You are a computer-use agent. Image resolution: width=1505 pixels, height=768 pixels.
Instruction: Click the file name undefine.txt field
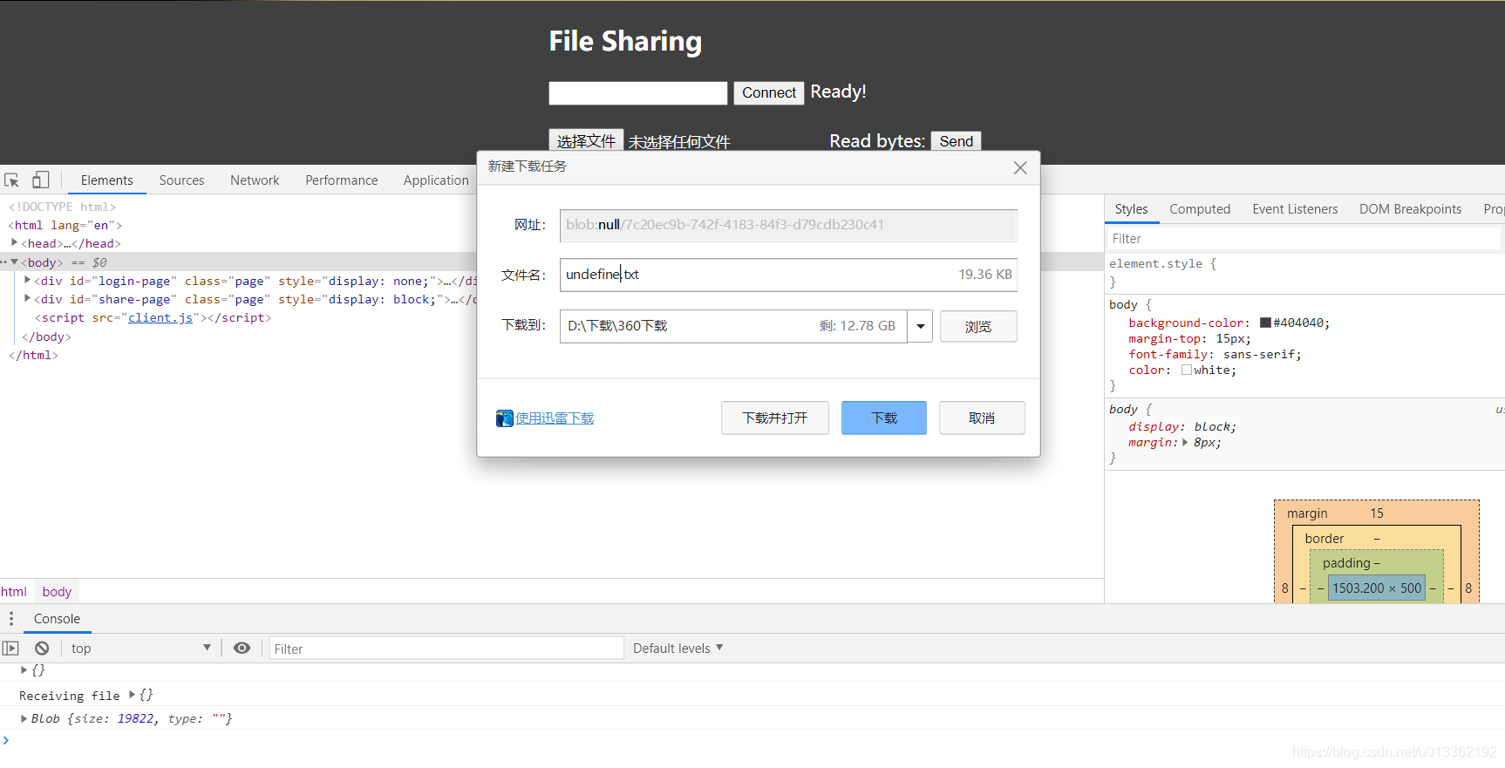point(788,275)
